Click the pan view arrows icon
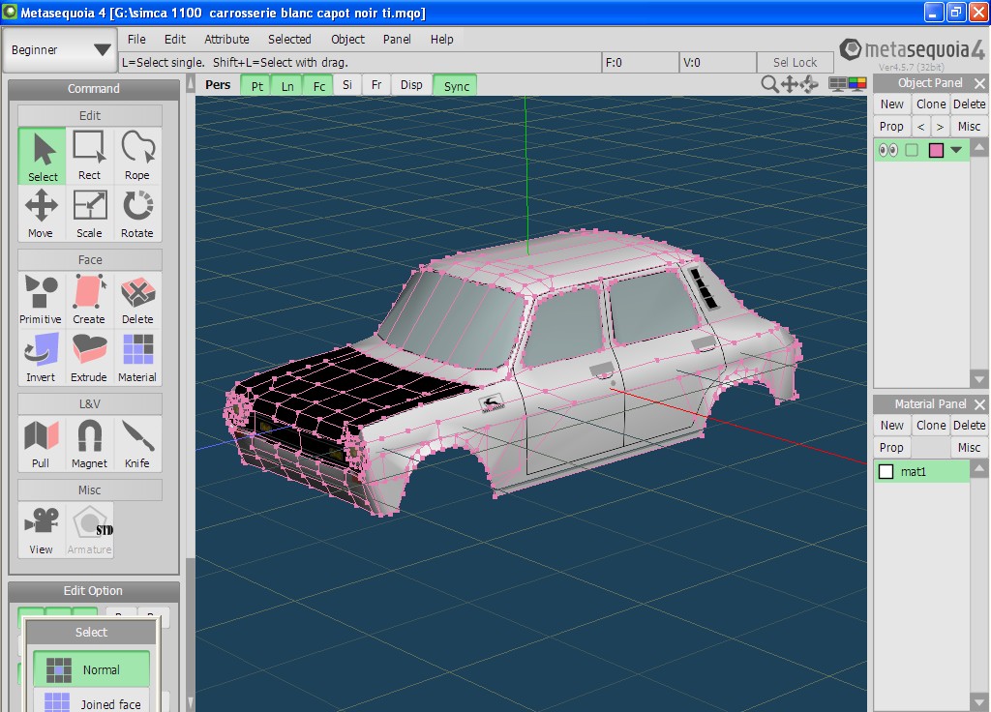Viewport: 991px width, 712px height. [790, 84]
